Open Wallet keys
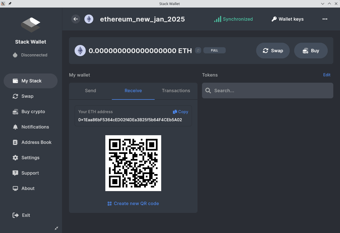 coord(287,19)
